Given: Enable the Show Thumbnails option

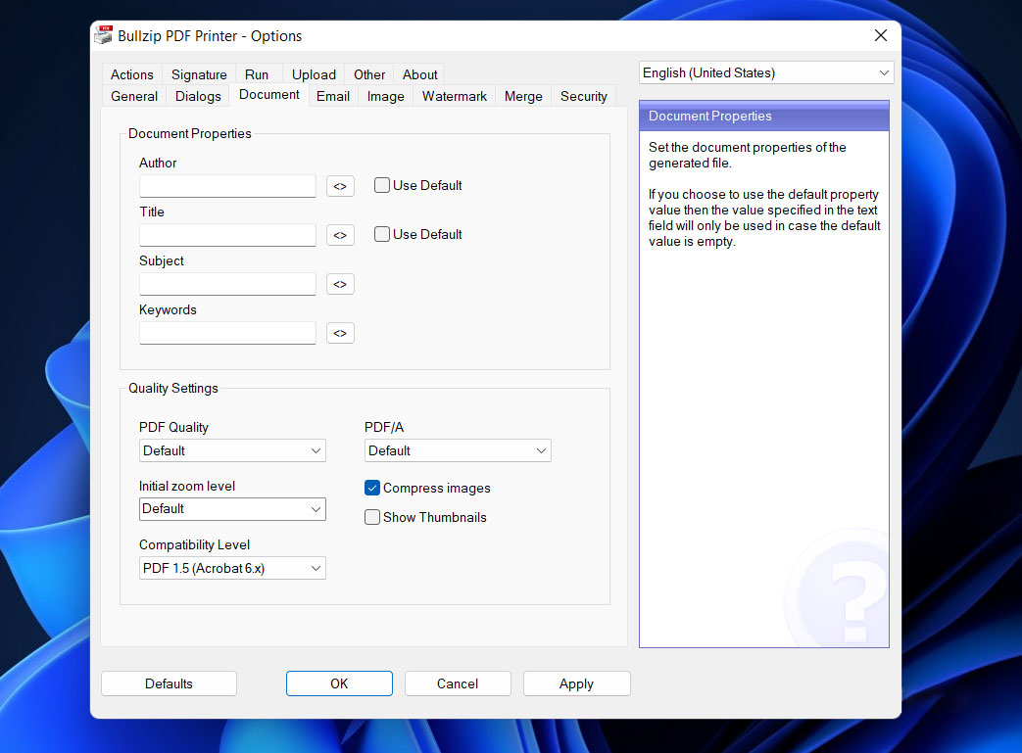Looking at the screenshot, I should coord(372,517).
